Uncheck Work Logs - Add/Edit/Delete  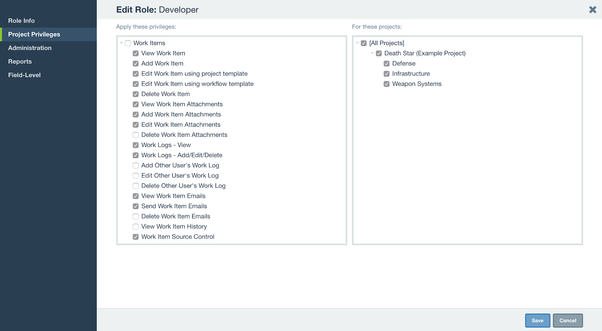136,155
